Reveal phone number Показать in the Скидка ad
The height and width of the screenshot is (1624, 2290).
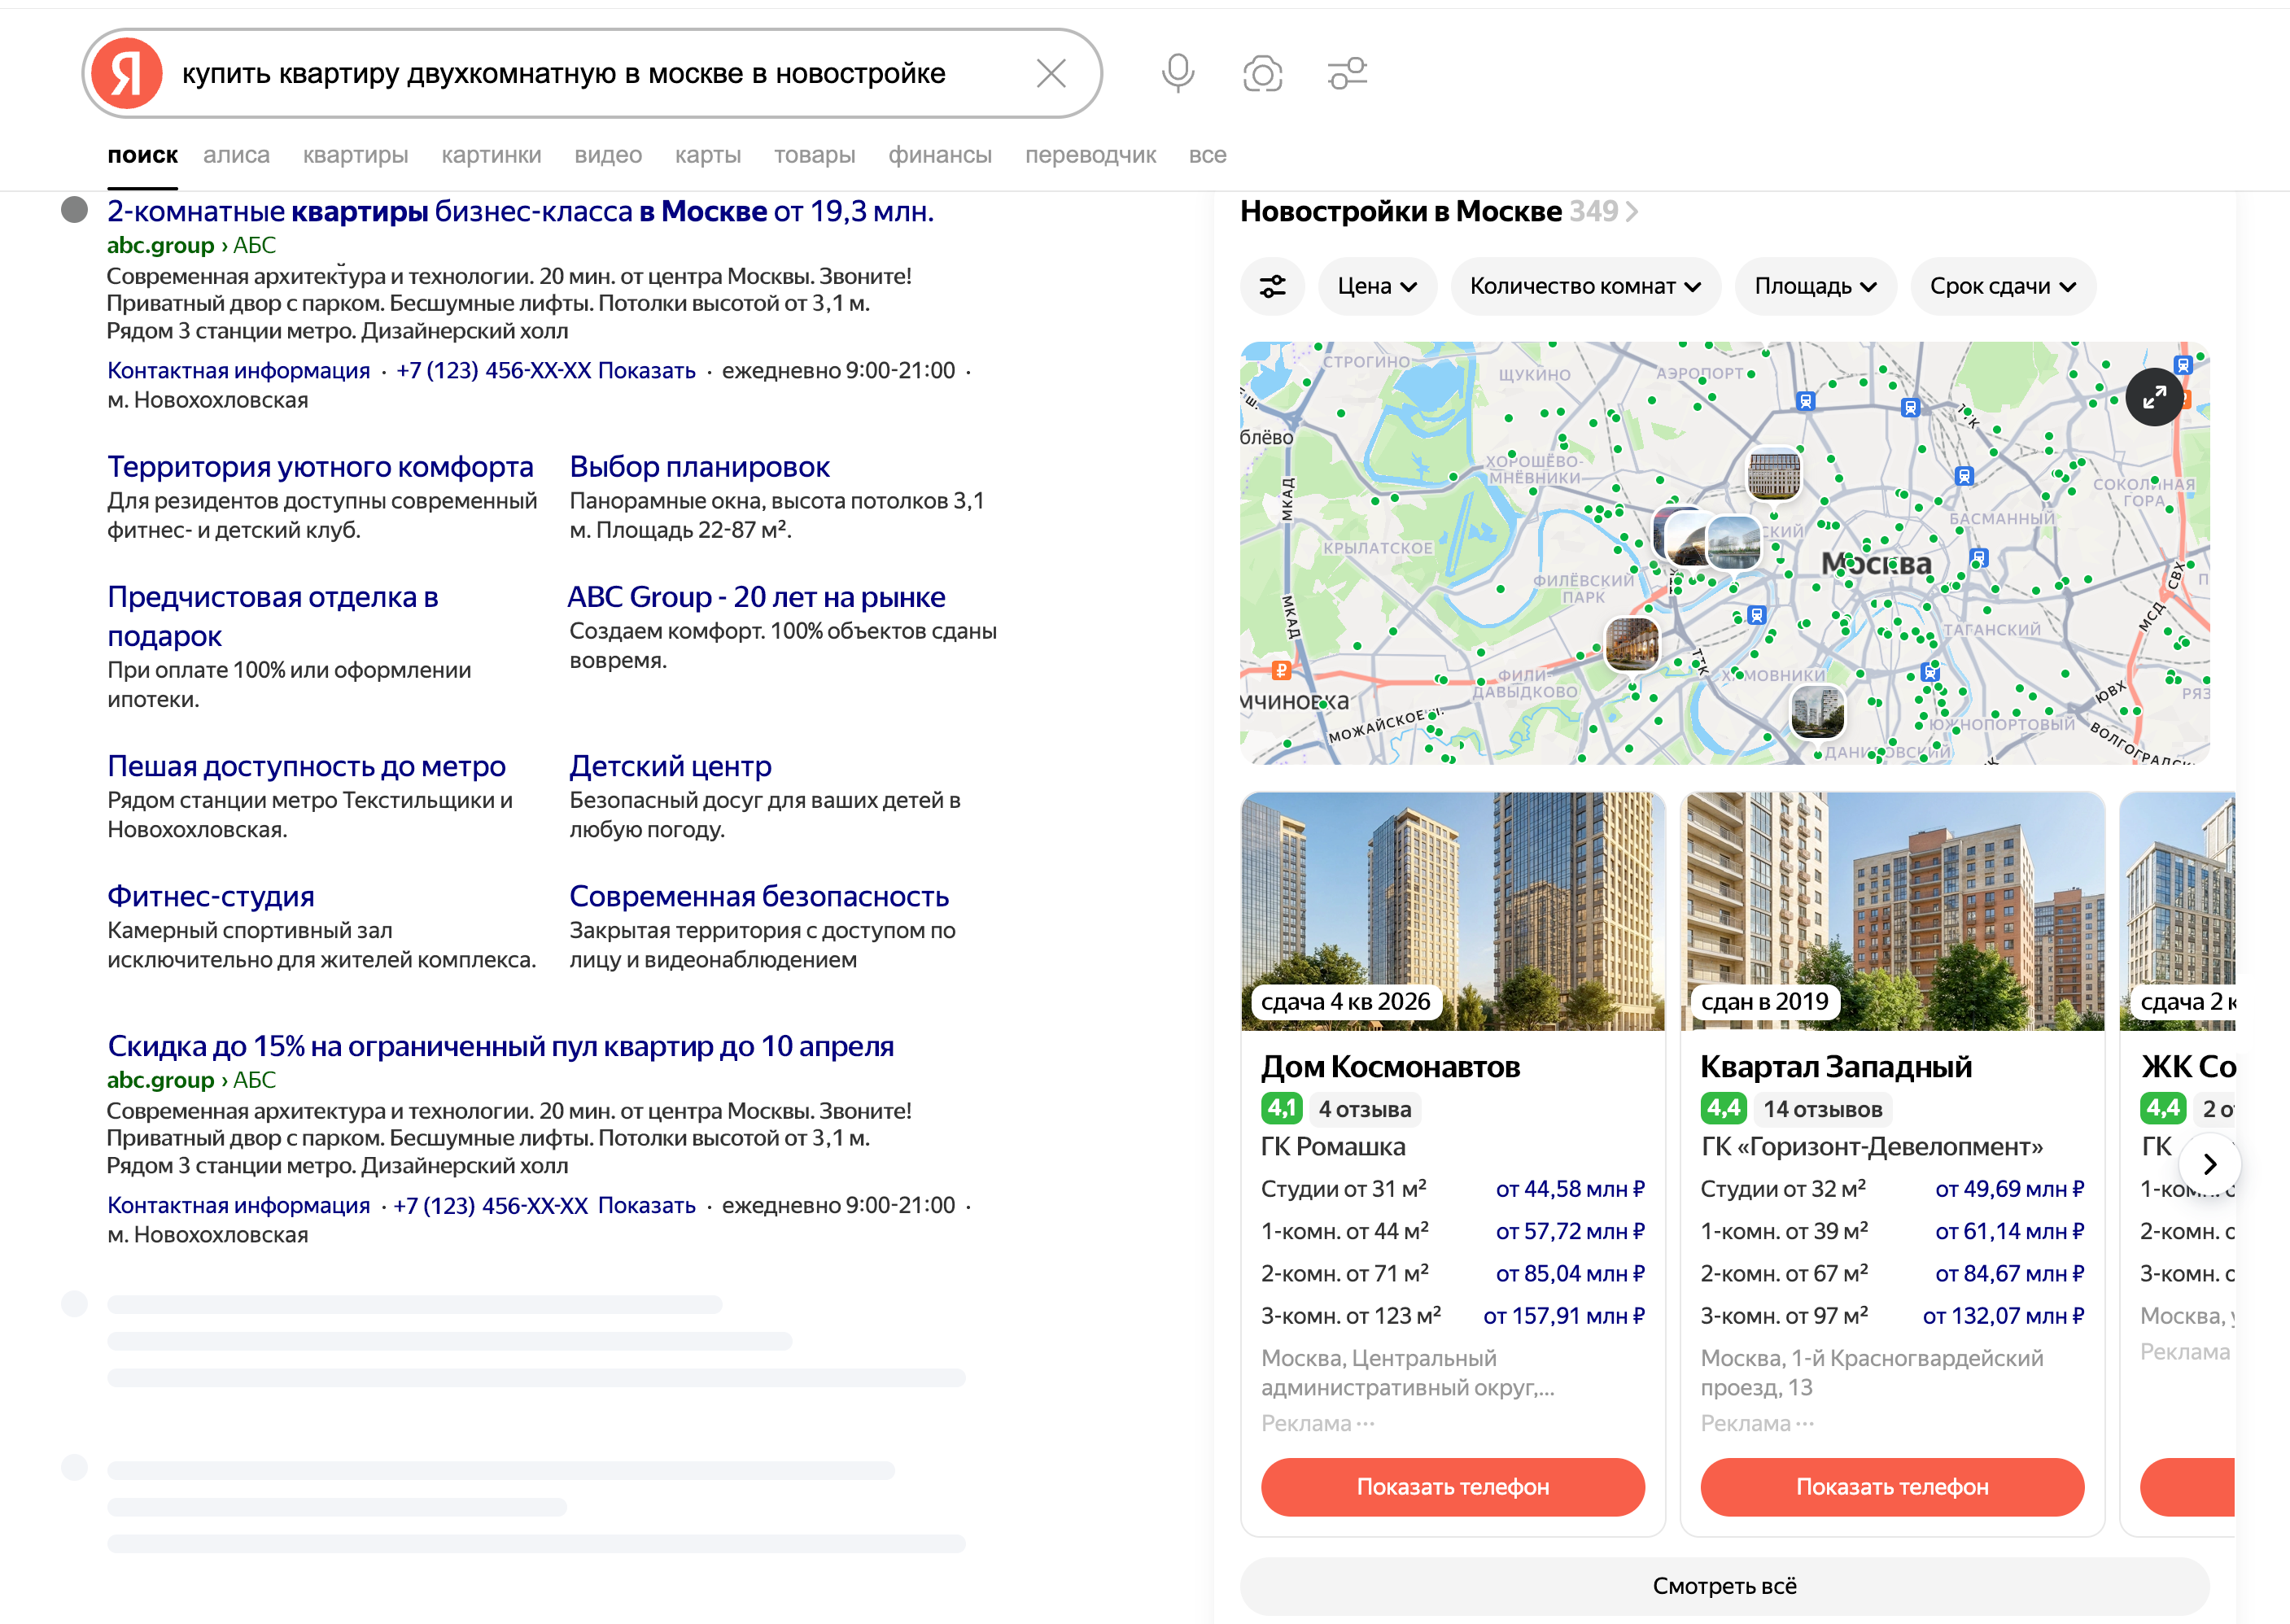(x=646, y=1206)
